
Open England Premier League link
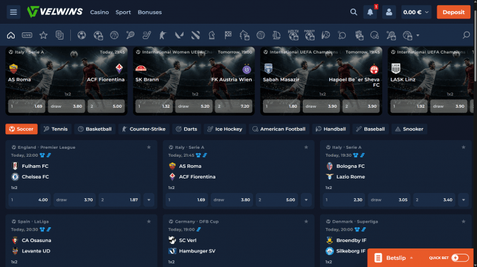[x=46, y=147]
